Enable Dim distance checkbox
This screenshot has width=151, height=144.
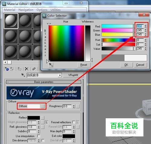point(43,140)
